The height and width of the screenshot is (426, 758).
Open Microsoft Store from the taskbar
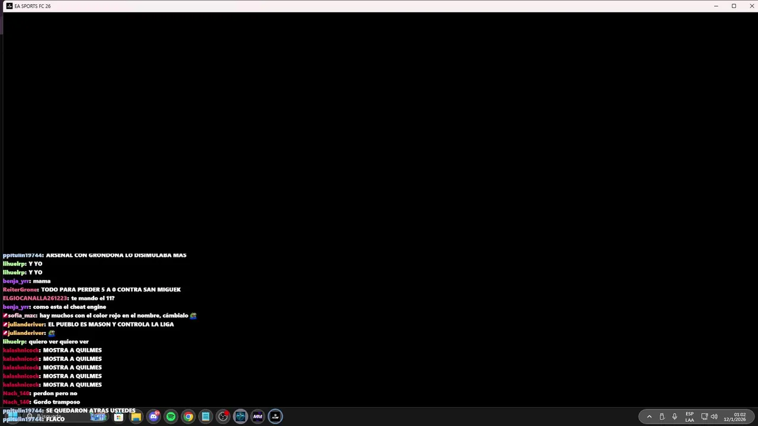(118, 417)
